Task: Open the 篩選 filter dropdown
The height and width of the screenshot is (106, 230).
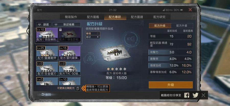Action: tap(44, 25)
